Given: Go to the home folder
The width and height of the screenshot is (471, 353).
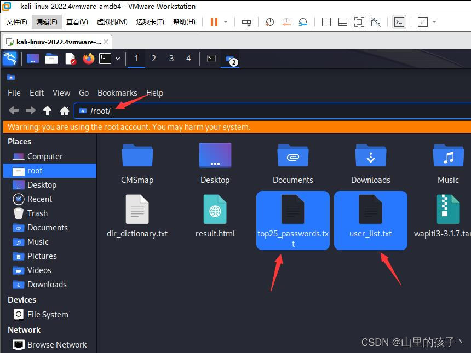Looking at the screenshot, I should click(x=64, y=111).
